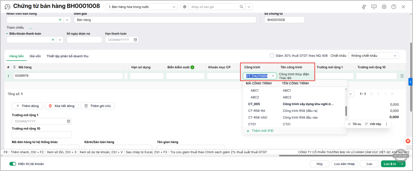Image resolution: width=413 pixels, height=171 pixels.
Task: Go to next page arrow in pager
Action: [385, 94]
